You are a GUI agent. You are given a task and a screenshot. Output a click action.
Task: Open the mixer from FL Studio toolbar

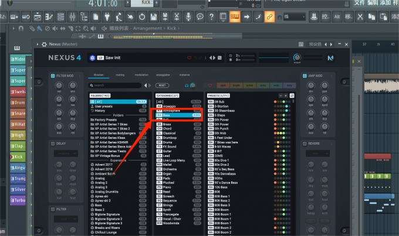[73, 17]
